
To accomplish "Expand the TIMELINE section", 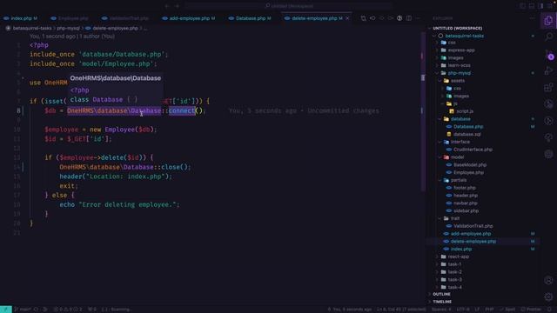I will [442, 302].
